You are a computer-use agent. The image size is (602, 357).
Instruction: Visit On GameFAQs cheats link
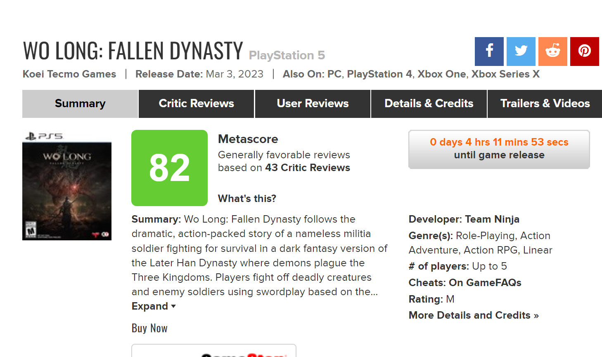tap(485, 283)
